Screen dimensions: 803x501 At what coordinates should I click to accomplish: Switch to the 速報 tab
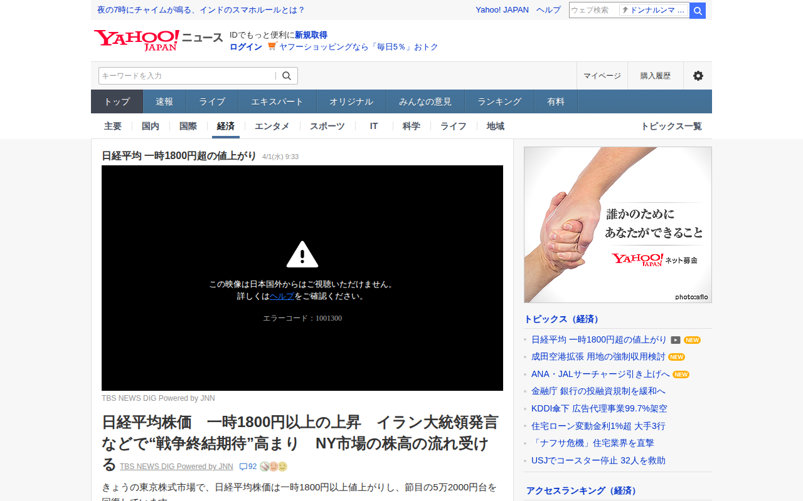[164, 101]
